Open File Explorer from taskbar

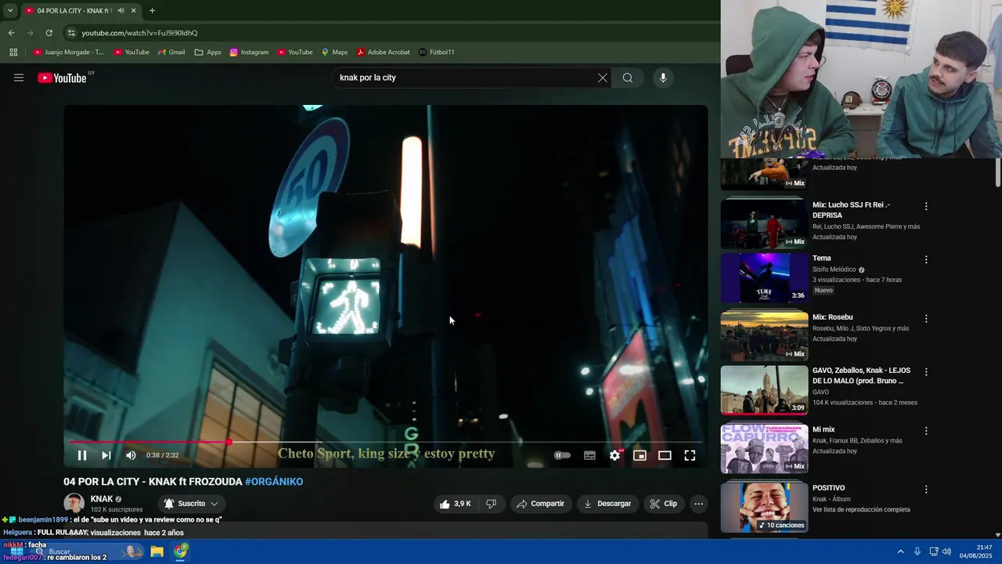157,551
